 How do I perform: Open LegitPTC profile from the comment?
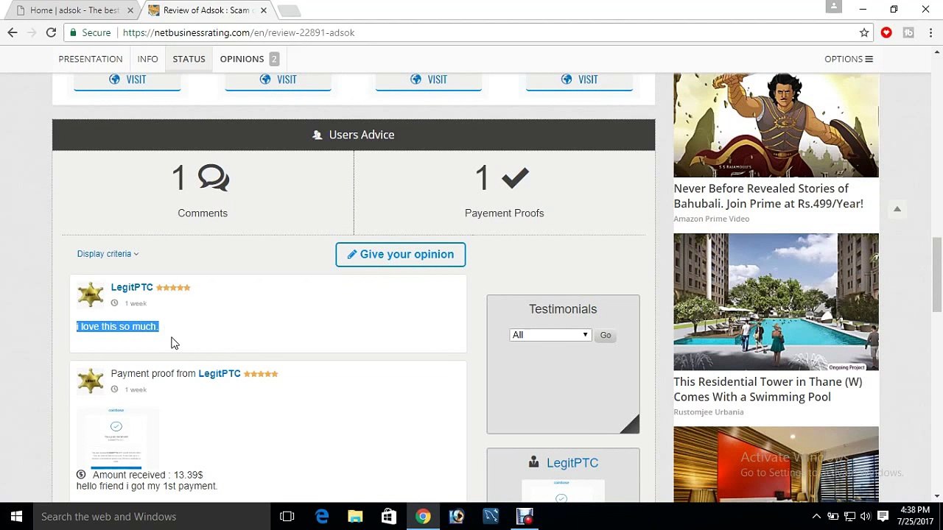[132, 287]
